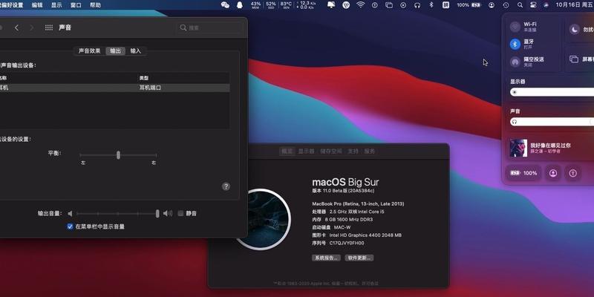Open Spotlight search magnifier icon

(520, 5)
